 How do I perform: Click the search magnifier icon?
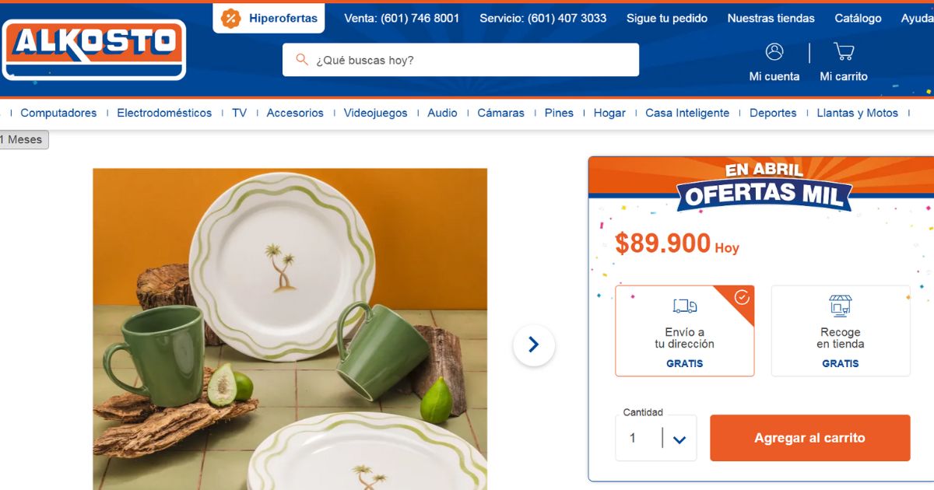(x=302, y=60)
